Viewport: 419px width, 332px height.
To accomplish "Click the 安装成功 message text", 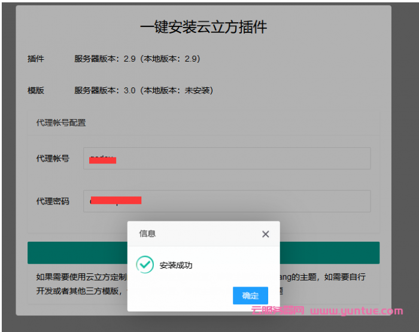I will coord(176,265).
